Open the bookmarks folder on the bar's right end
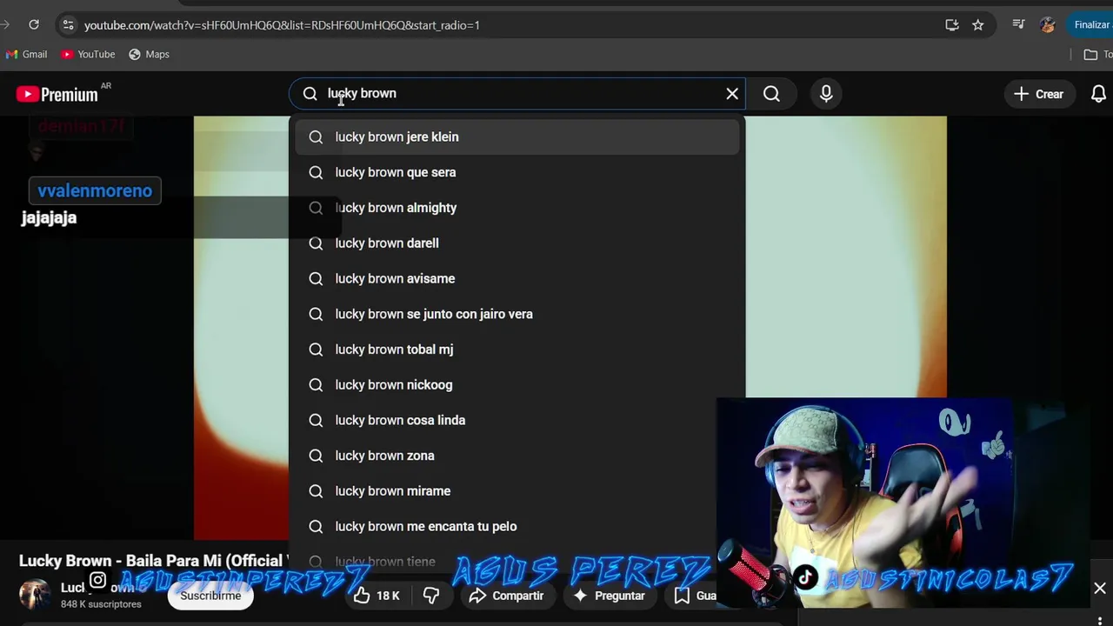The image size is (1113, 626). (1096, 54)
